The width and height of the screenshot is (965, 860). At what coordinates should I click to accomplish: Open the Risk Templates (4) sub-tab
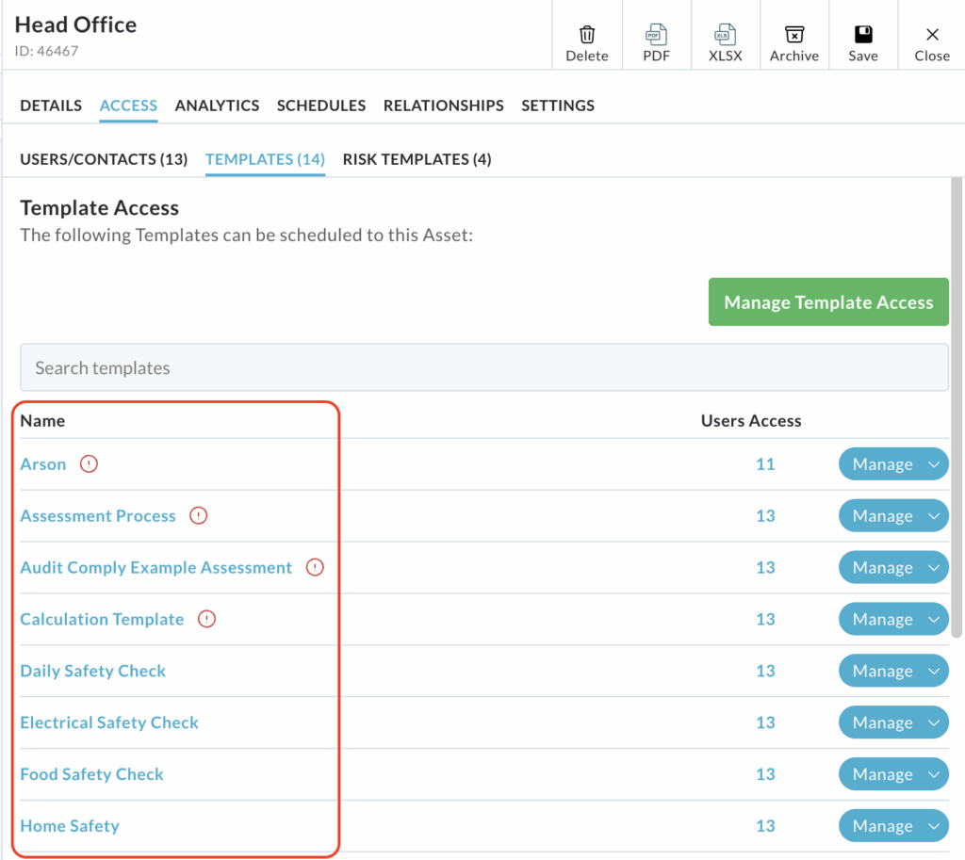point(417,159)
